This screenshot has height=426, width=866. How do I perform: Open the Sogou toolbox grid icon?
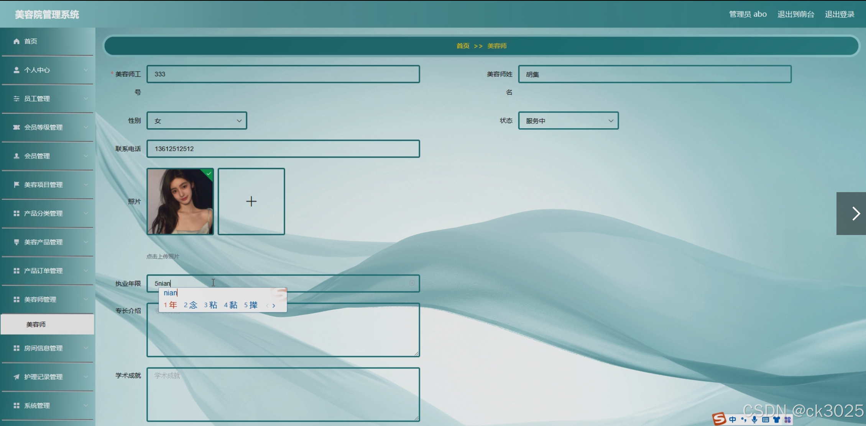787,419
